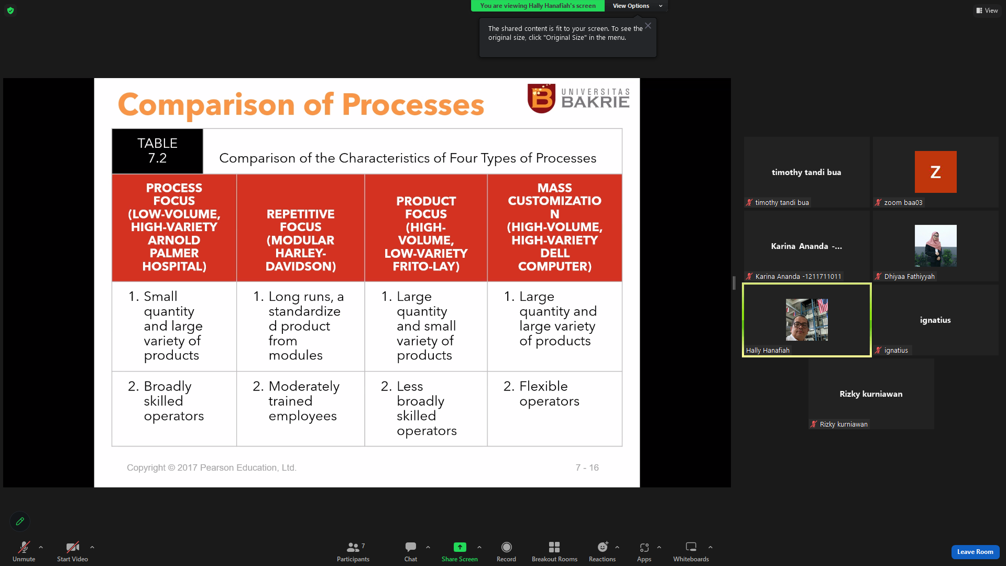Click the Unmute microphone icon

pyautogui.click(x=24, y=547)
